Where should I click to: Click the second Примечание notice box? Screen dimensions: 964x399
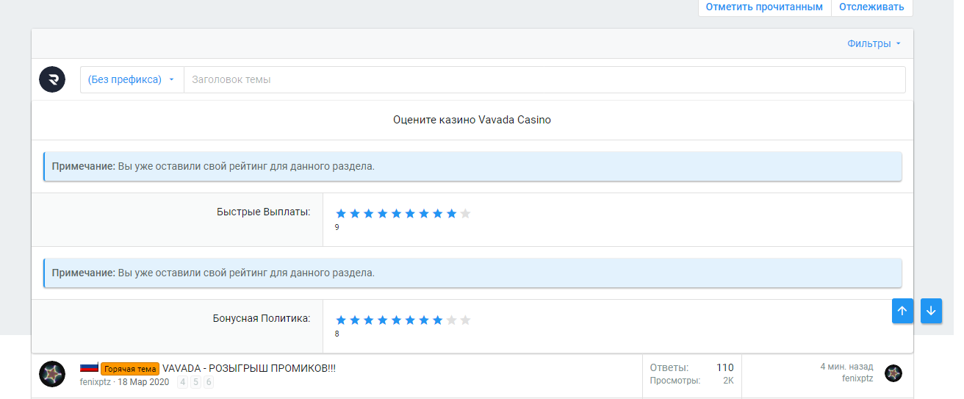coord(472,273)
